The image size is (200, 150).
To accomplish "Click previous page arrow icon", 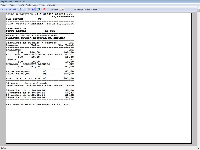I will coord(6,9).
